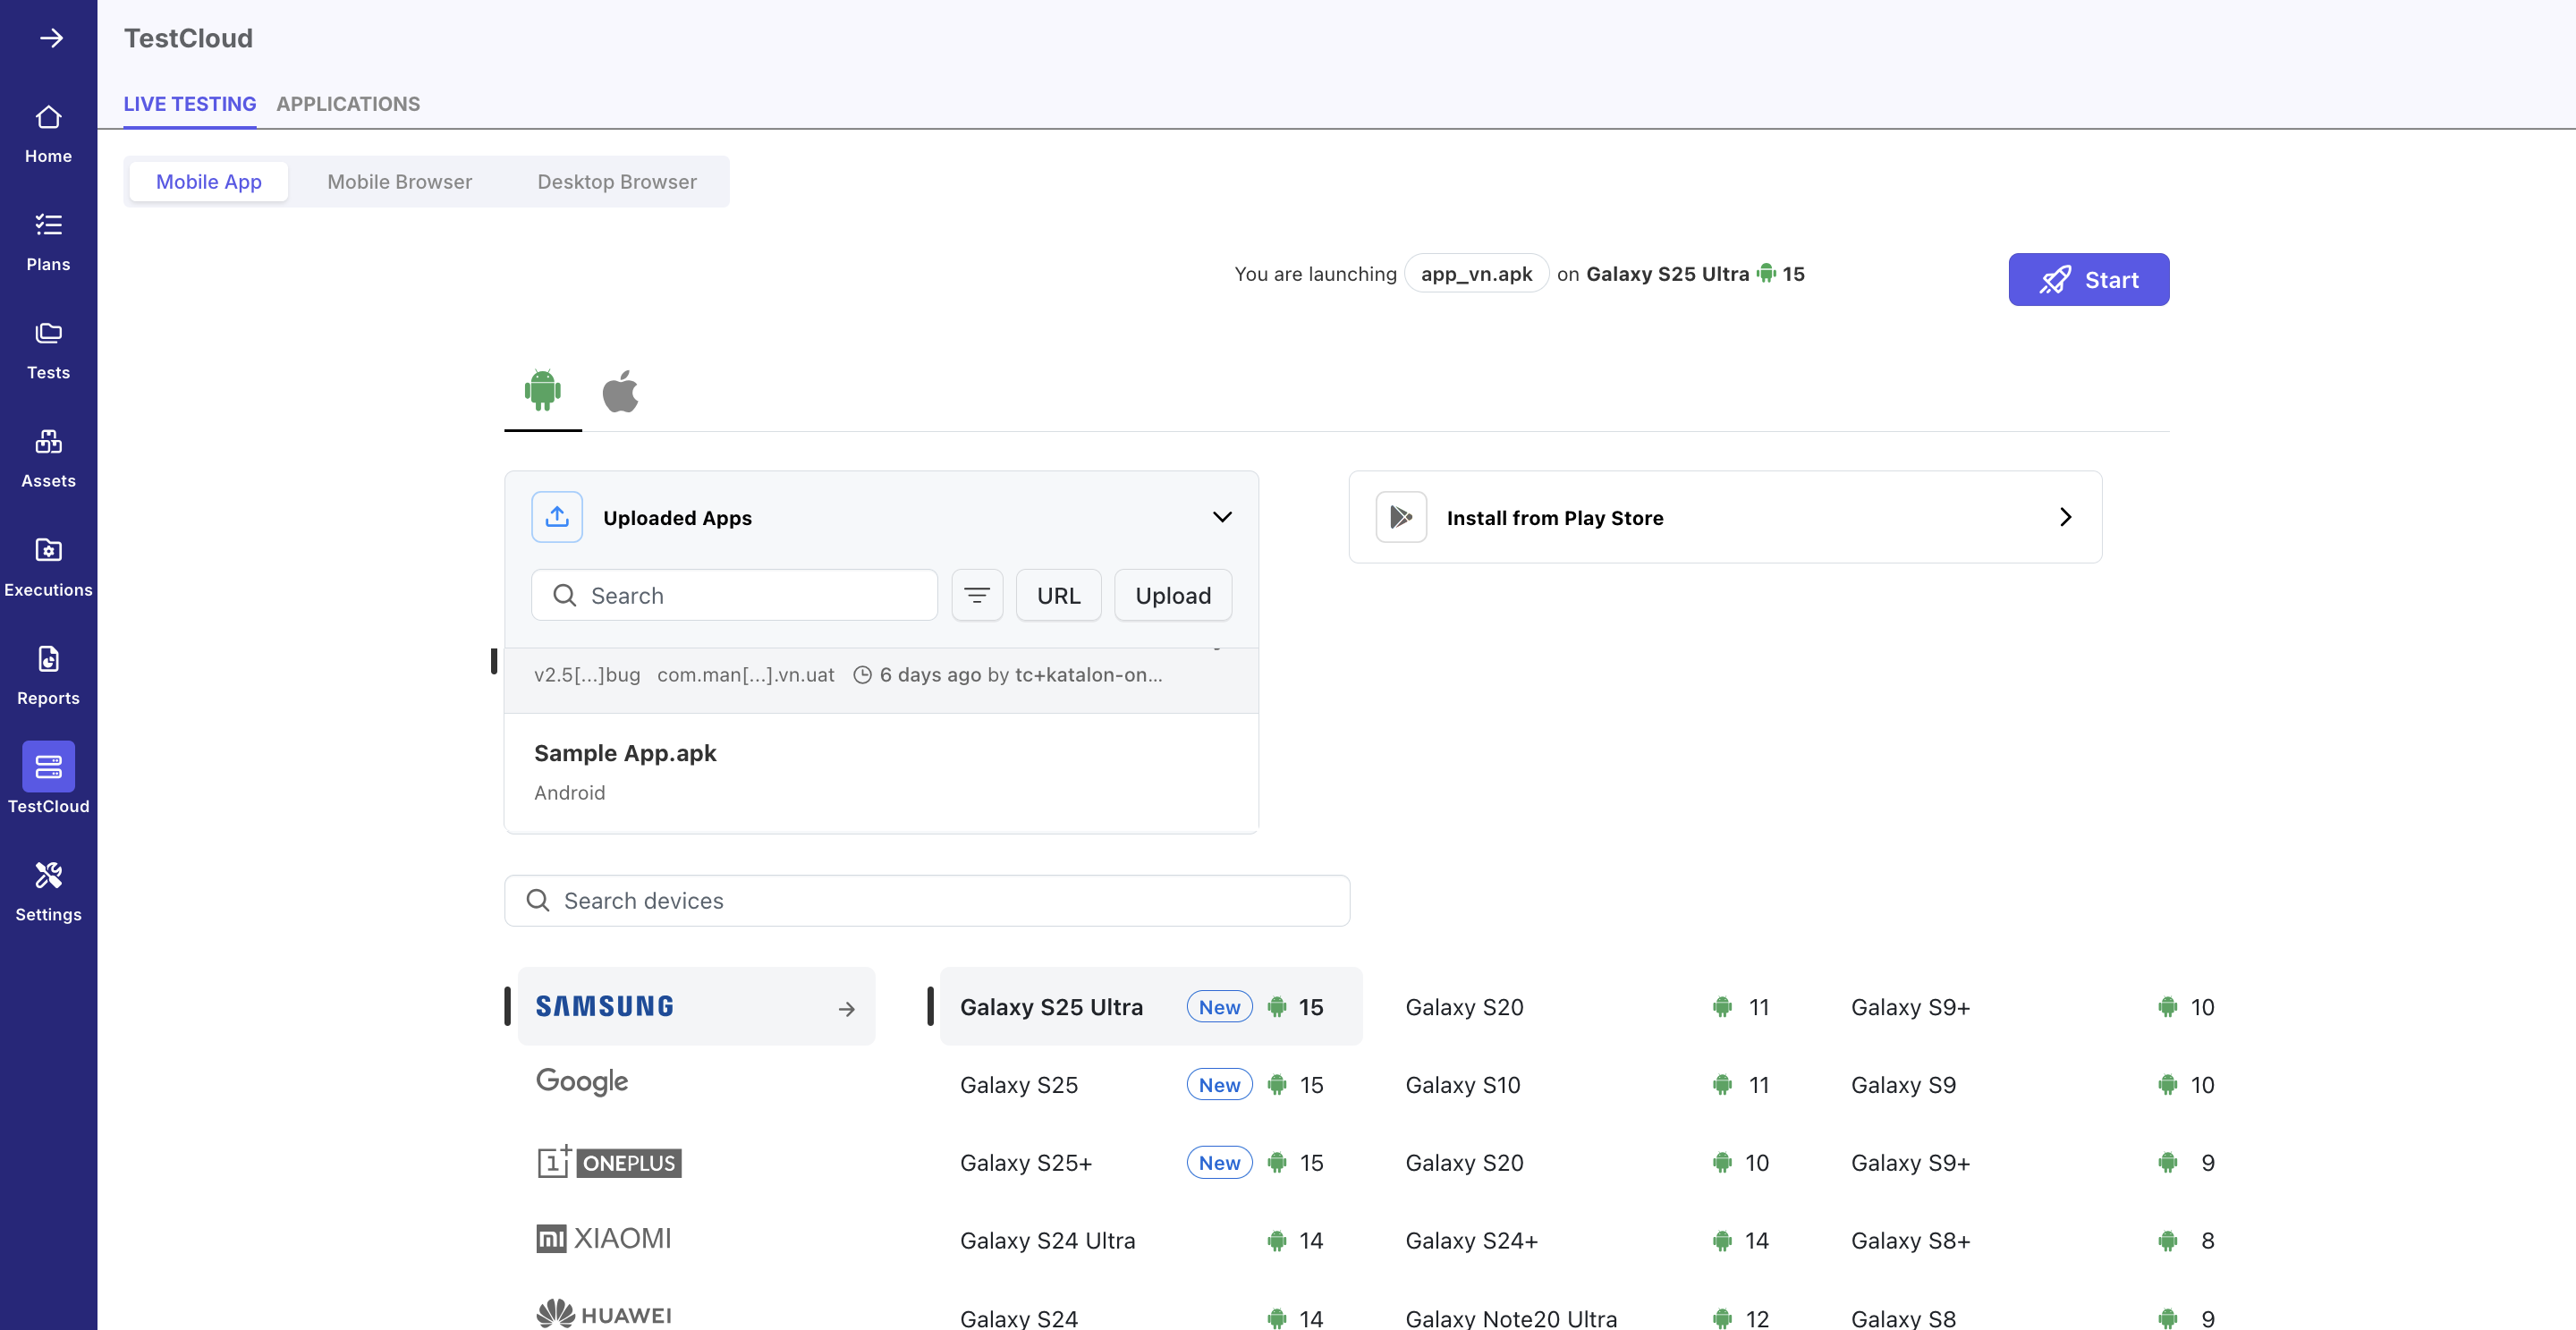Select the Mobile Browser tab
Image resolution: width=2576 pixels, height=1330 pixels.
click(400, 182)
